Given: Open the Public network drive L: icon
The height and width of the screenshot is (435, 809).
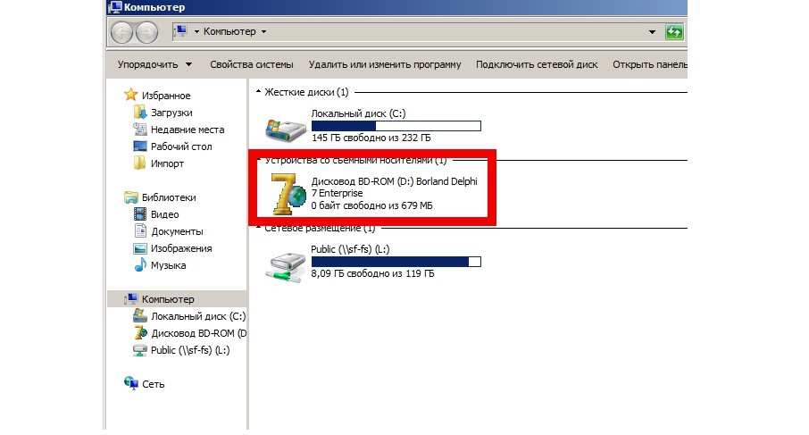Looking at the screenshot, I should [x=286, y=267].
